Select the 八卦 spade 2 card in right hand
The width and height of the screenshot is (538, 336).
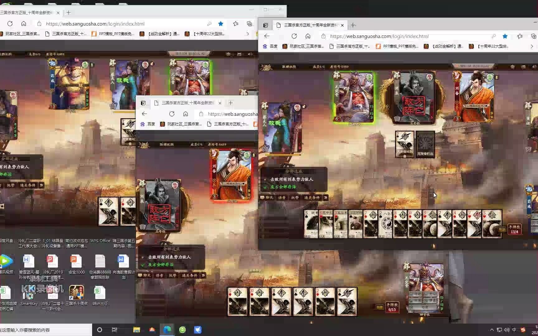coord(385,224)
